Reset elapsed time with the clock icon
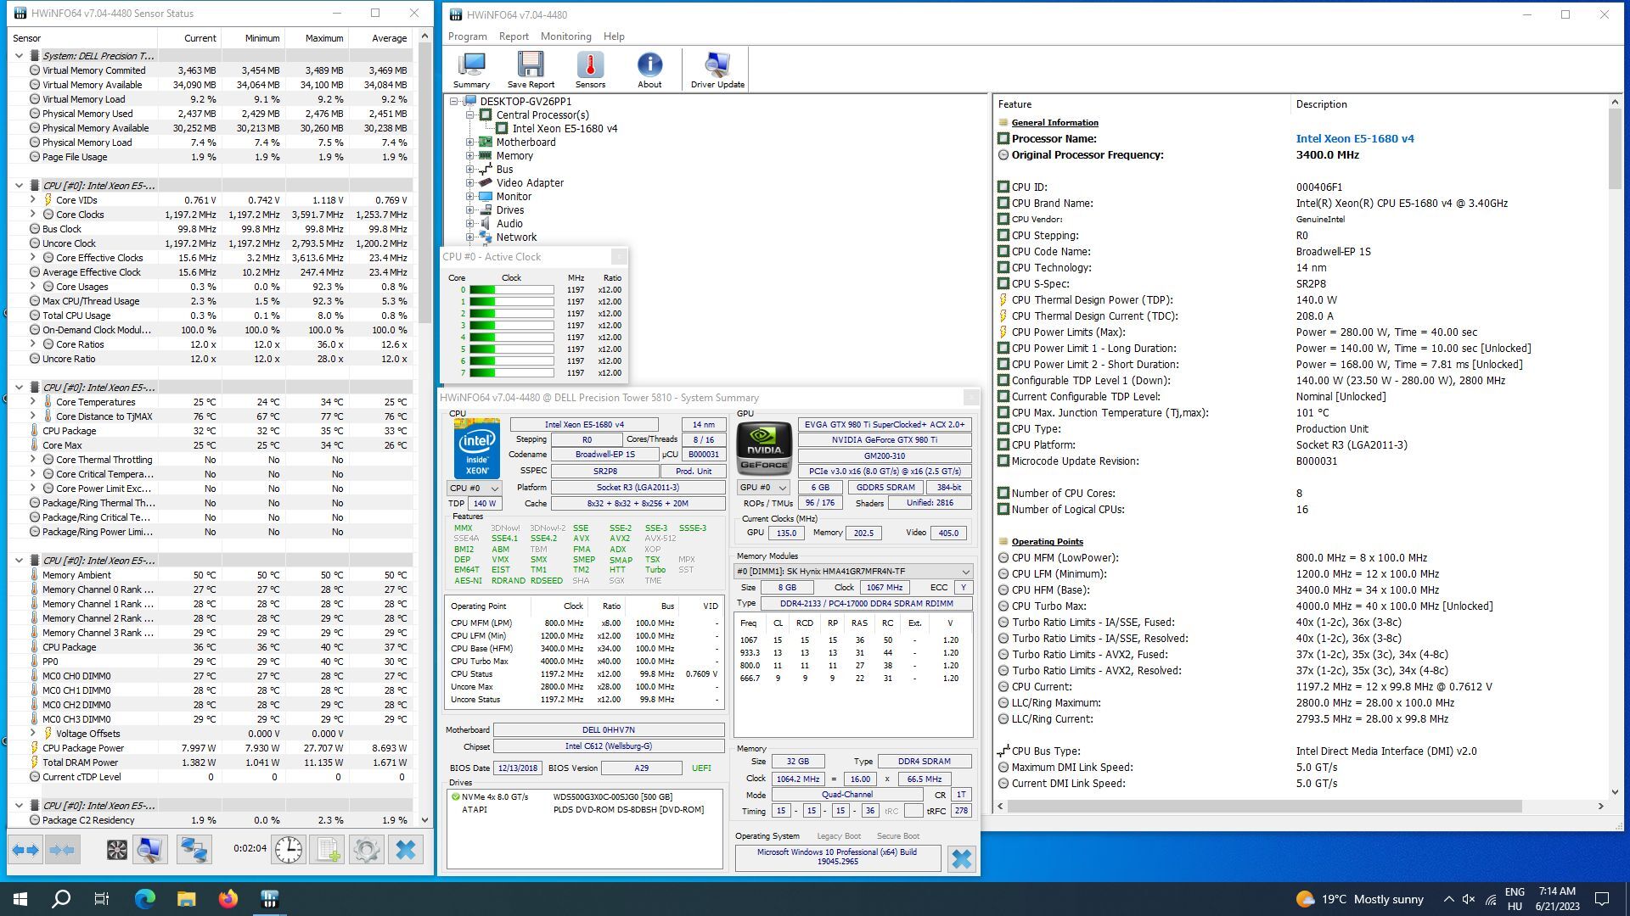 (289, 850)
